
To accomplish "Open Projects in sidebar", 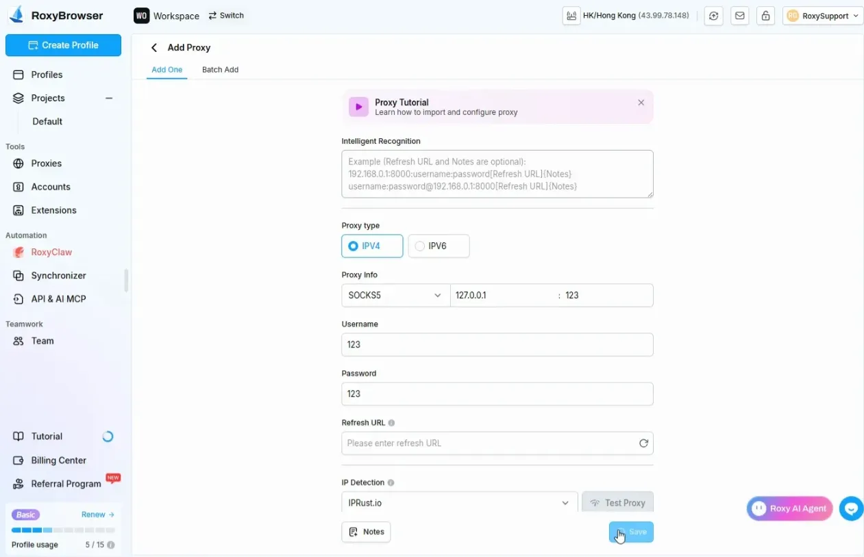I will click(x=48, y=98).
